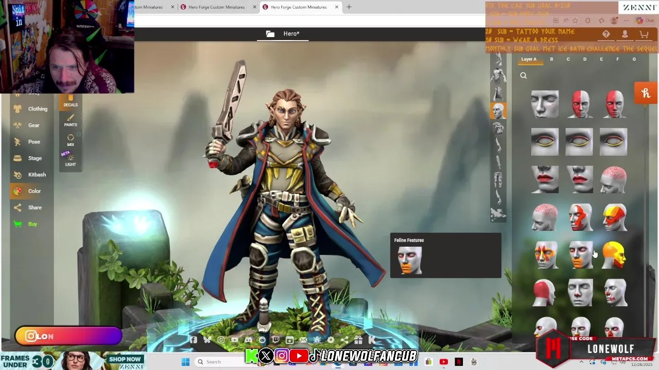Open the shopping cart icon
The height and width of the screenshot is (370, 659).
(644, 34)
